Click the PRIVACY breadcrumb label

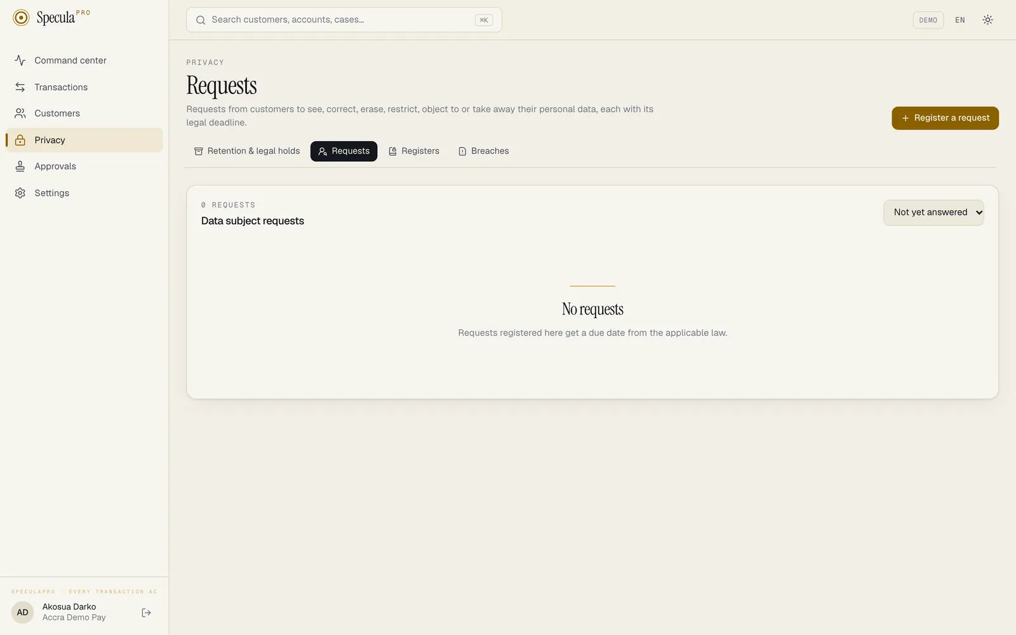tap(205, 62)
